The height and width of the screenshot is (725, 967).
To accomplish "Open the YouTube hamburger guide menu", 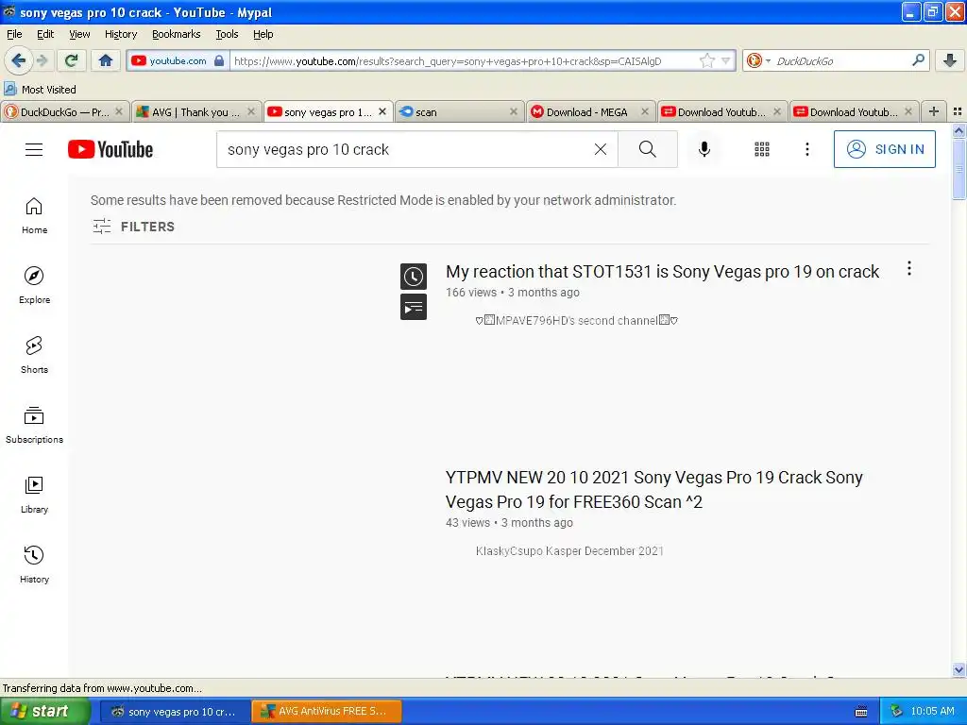I will [34, 150].
